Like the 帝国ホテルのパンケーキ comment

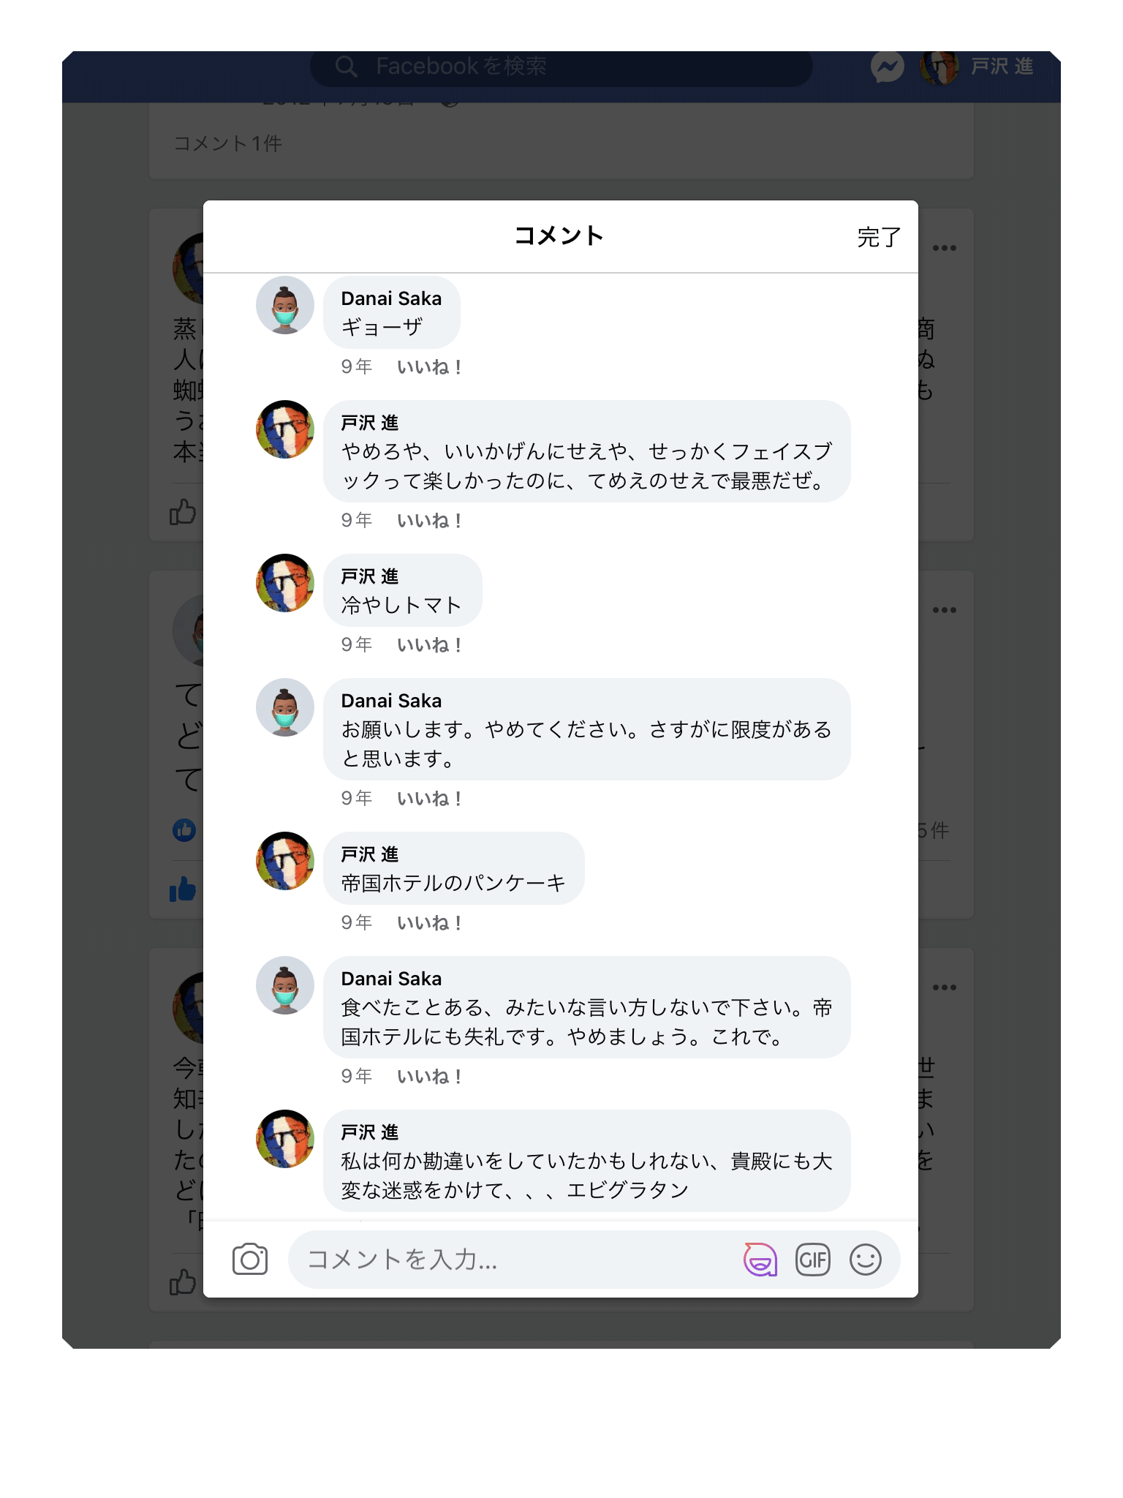pyautogui.click(x=429, y=922)
